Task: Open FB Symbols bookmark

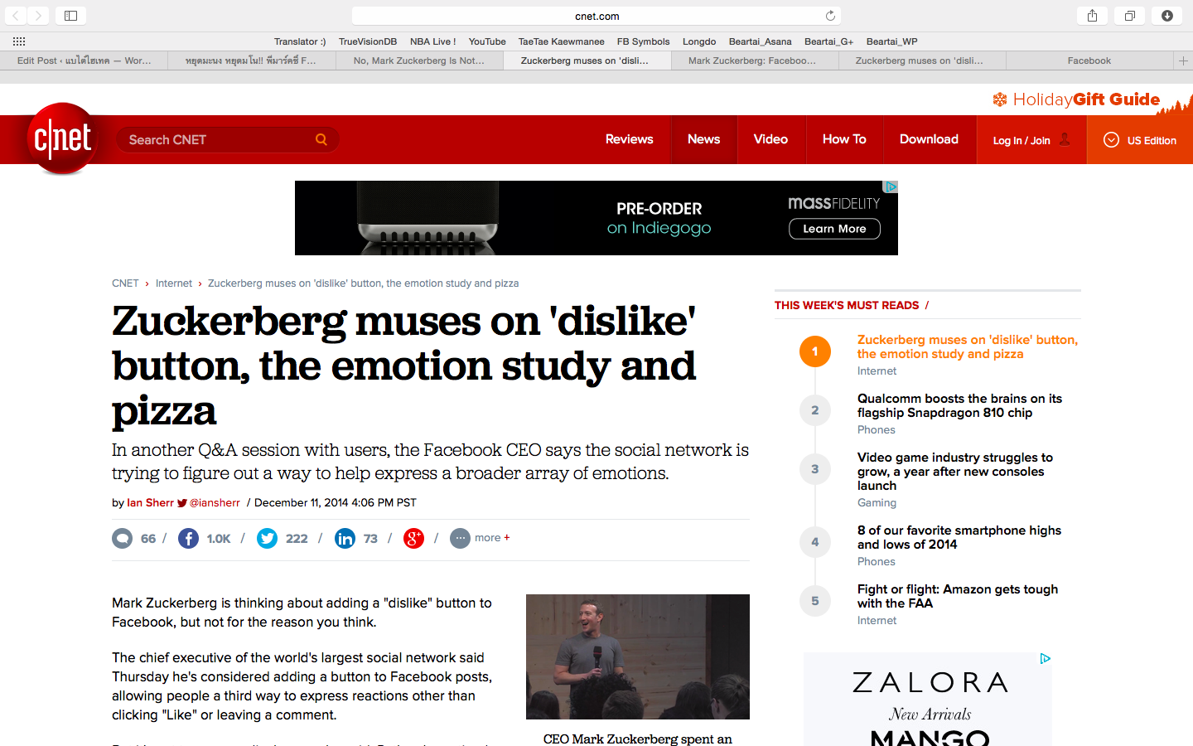Action: point(644,41)
